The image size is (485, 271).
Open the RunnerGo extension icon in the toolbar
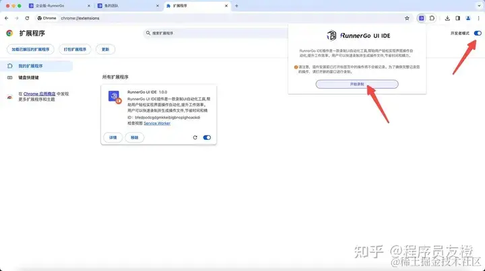(422, 18)
